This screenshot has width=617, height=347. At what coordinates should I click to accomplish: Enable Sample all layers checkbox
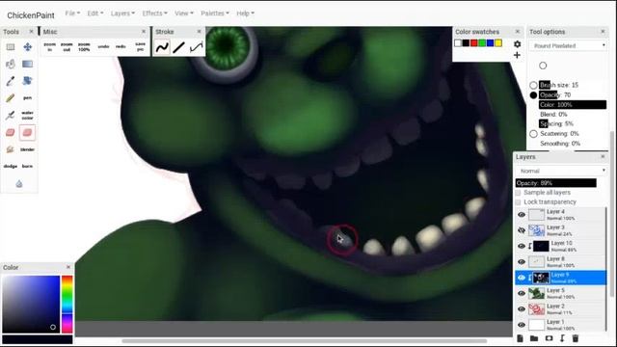point(519,193)
